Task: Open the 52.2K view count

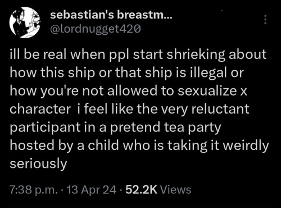Action: (x=141, y=189)
